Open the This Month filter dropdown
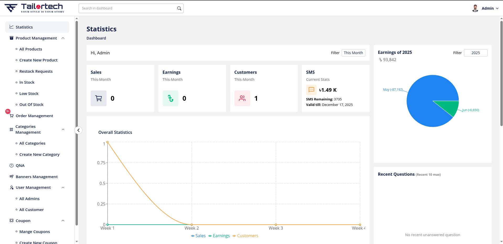This screenshot has width=503, height=244. [x=353, y=53]
